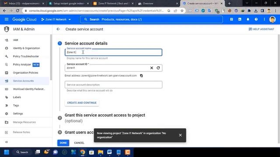Open Microsoft Word from the taskbar

point(109,152)
